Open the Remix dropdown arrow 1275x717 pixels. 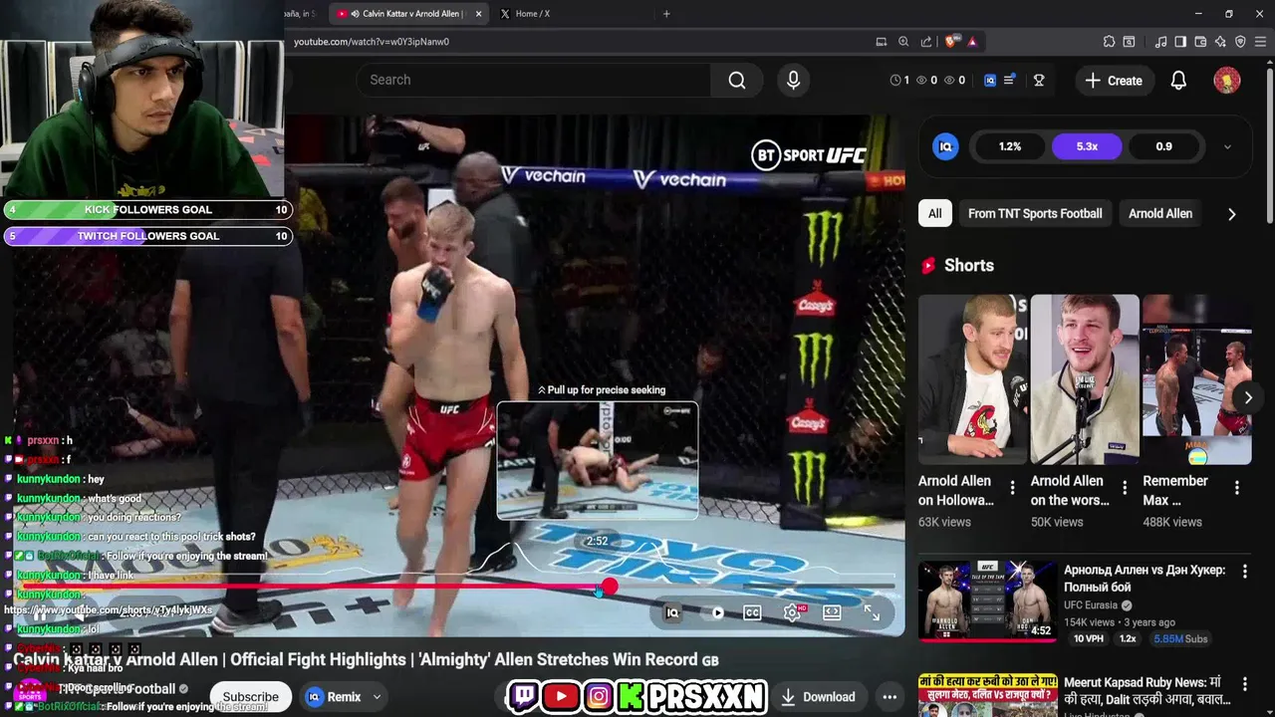pyautogui.click(x=378, y=697)
